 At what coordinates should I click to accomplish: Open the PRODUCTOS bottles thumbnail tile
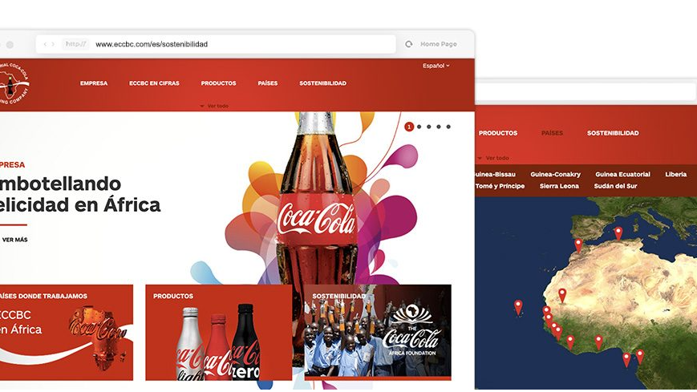point(219,333)
